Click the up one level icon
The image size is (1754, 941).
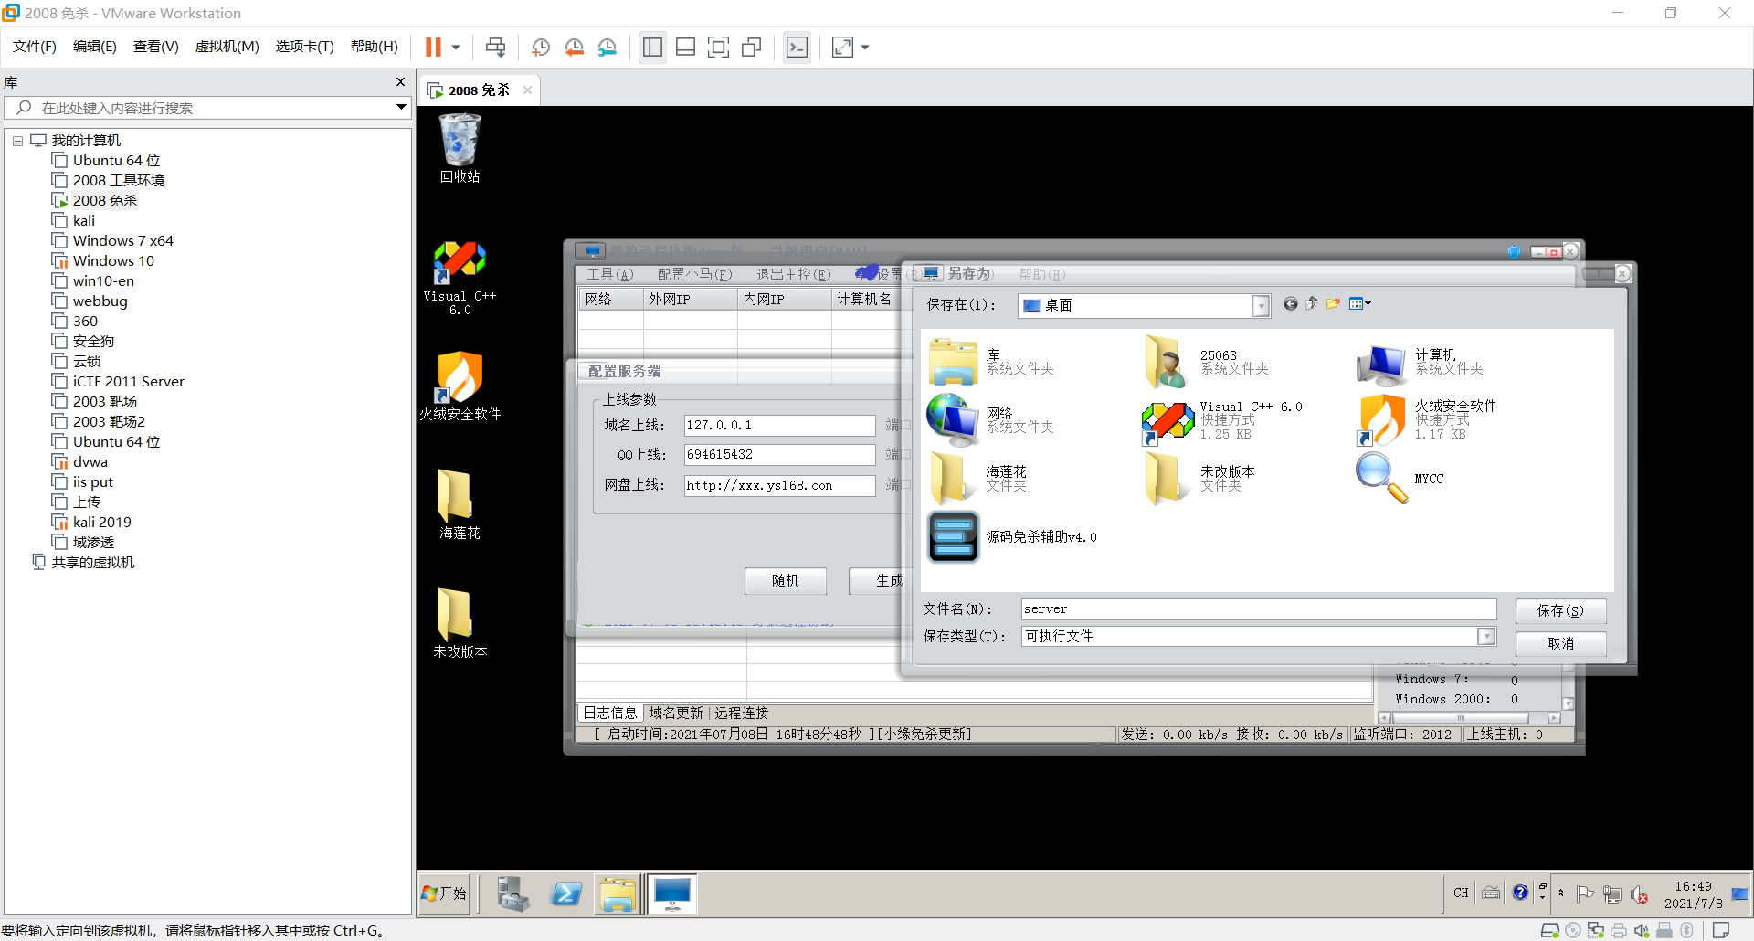[1312, 304]
